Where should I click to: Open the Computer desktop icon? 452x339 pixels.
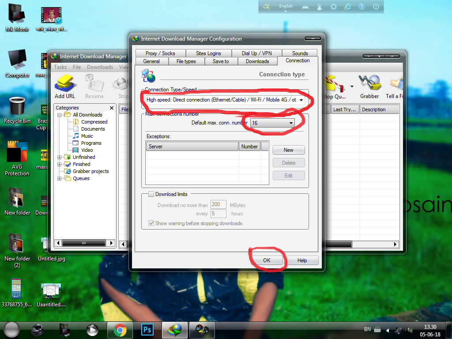click(17, 64)
